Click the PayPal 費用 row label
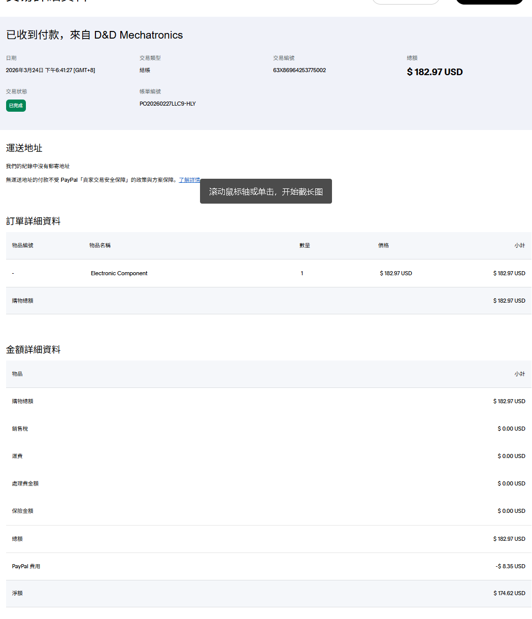The width and height of the screenshot is (532, 619). pyautogui.click(x=26, y=566)
